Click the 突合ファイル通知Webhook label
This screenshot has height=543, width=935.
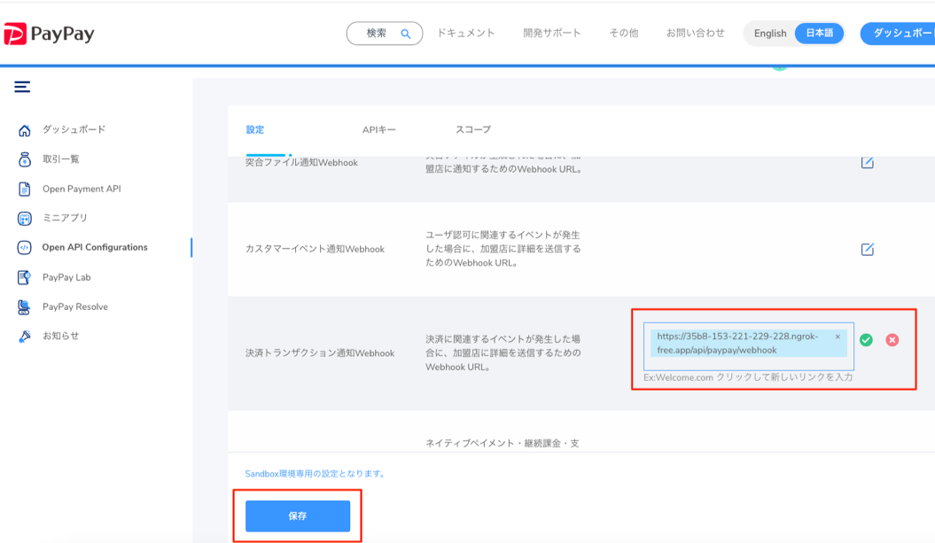pos(301,163)
